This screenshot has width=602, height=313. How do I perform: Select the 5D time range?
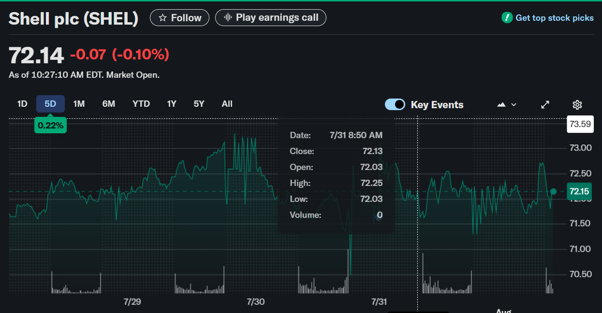click(50, 104)
